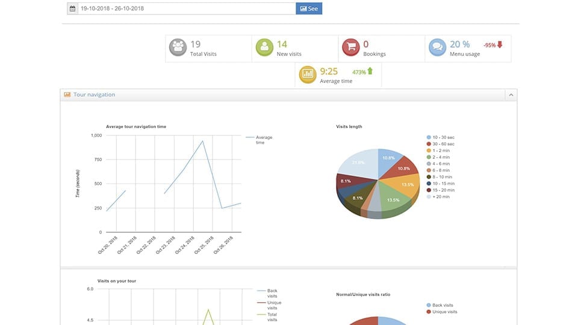
Task: Click the yellow Average time chart icon
Action: pyautogui.click(x=308, y=75)
